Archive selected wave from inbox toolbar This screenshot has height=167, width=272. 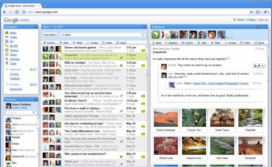click(49, 43)
